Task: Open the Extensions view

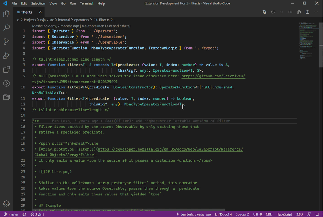Action: [6, 69]
